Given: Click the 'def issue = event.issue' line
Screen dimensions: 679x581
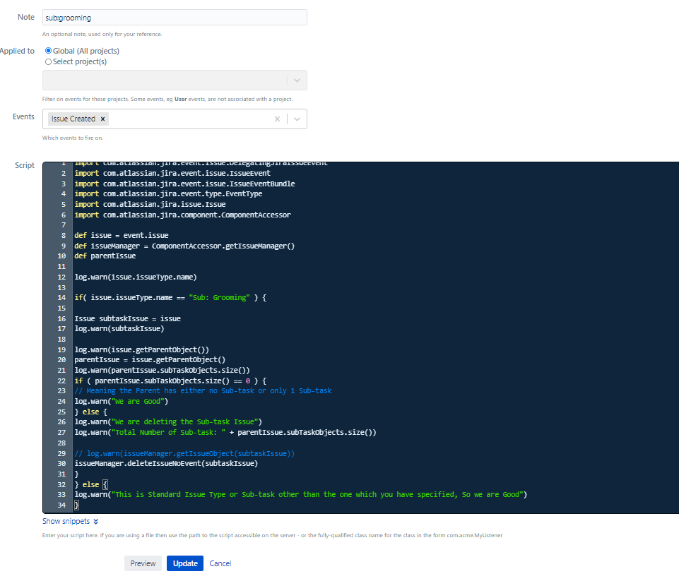Looking at the screenshot, I should click(x=122, y=235).
